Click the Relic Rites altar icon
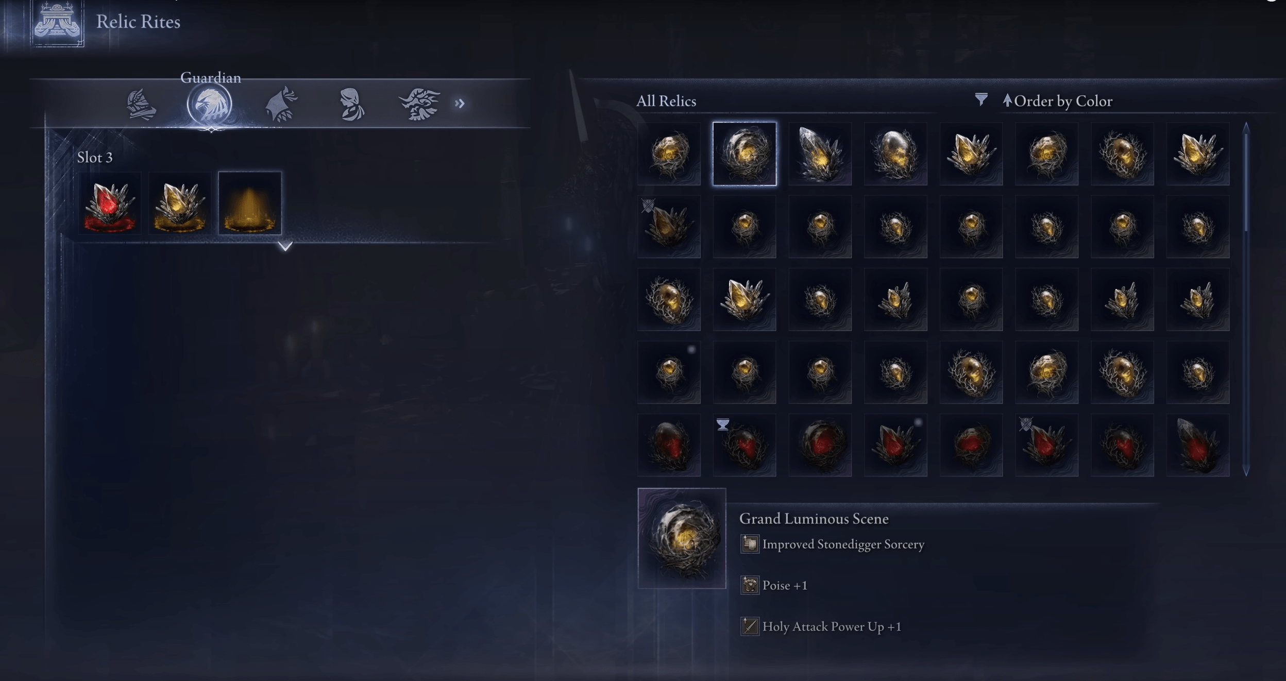 click(57, 24)
